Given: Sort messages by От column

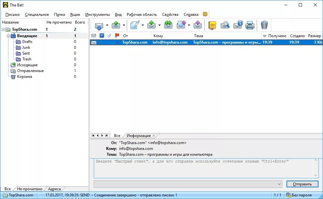Looking at the screenshot, I should coord(136,36).
